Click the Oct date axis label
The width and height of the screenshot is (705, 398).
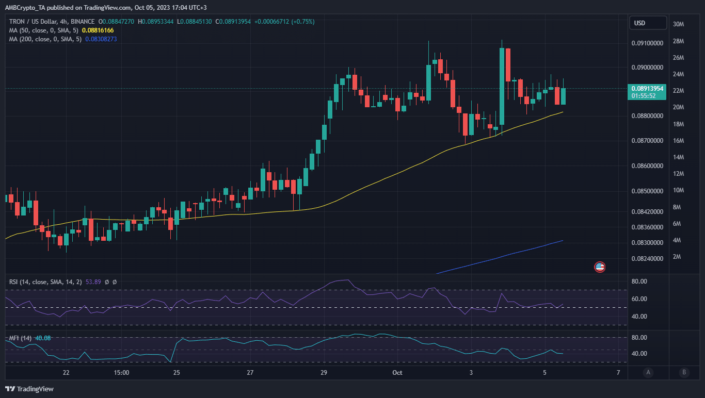pyautogui.click(x=397, y=373)
